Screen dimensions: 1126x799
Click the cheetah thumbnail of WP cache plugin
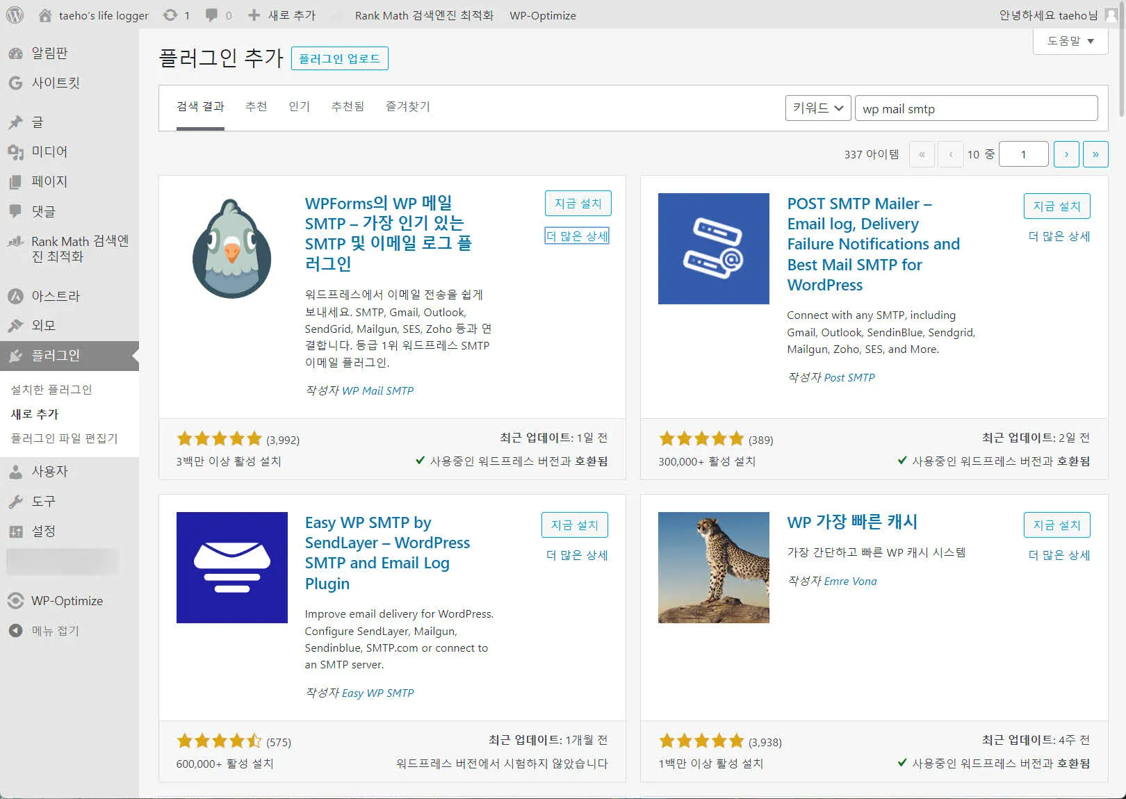coord(713,567)
